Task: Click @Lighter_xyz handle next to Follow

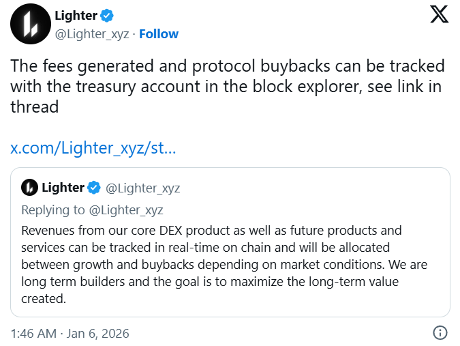Action: [92, 33]
